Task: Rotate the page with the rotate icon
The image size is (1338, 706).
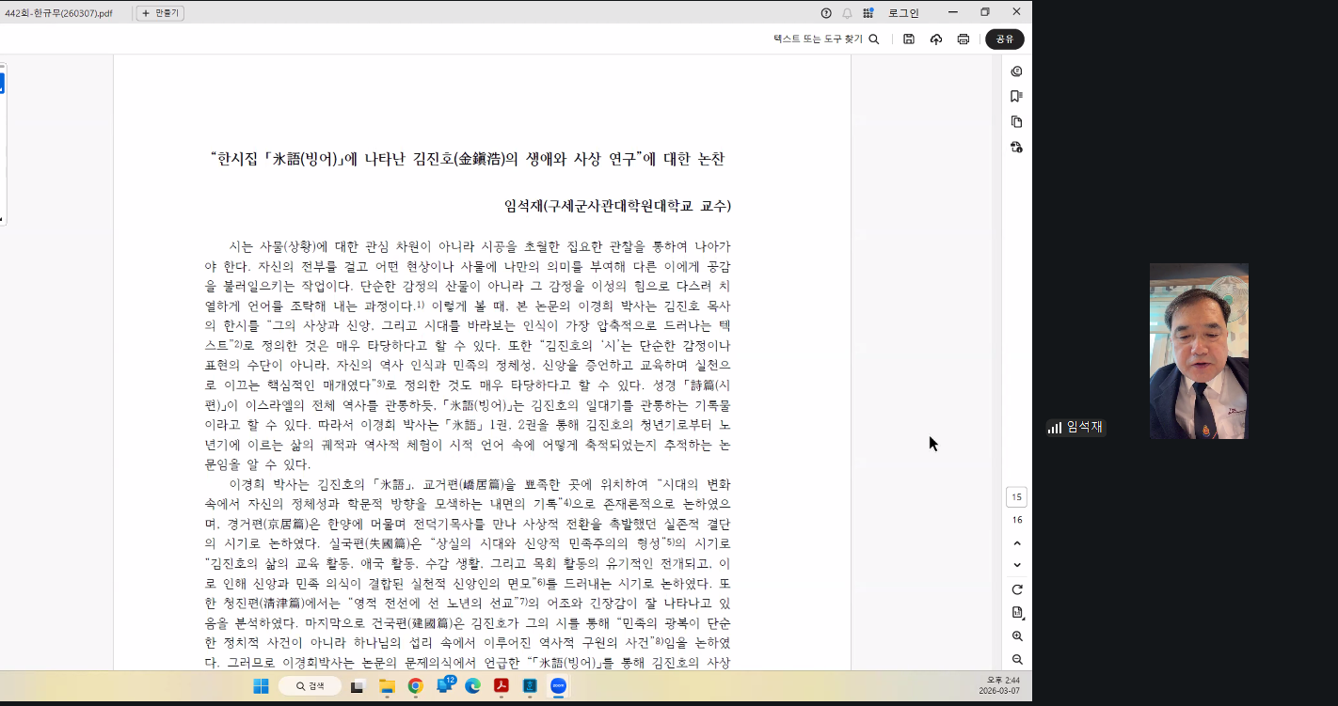Action: point(1017,589)
